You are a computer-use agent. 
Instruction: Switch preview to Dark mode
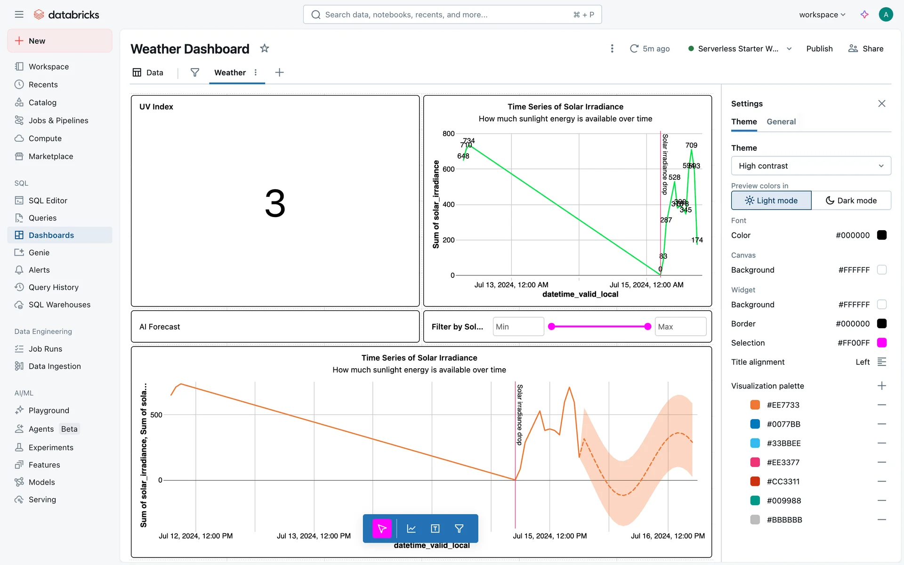click(x=851, y=201)
